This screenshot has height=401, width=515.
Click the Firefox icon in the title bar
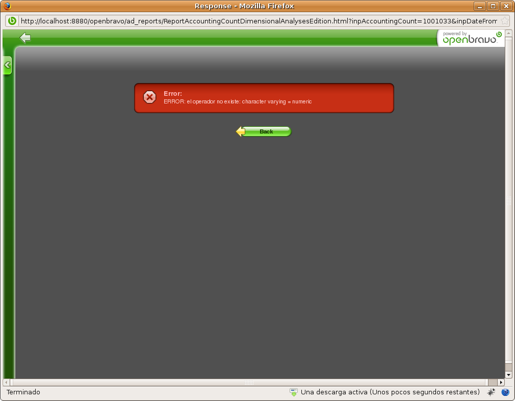click(7, 6)
